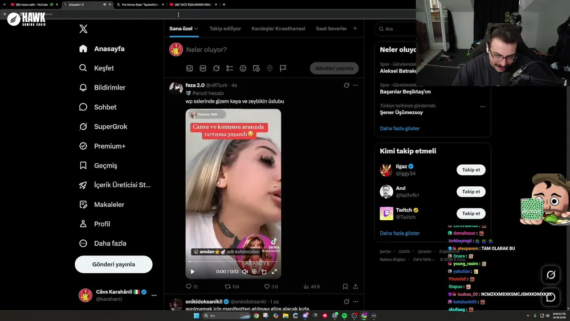This screenshot has width=570, height=321.
Task: Add a new timeline tab with plus
Action: click(x=355, y=29)
